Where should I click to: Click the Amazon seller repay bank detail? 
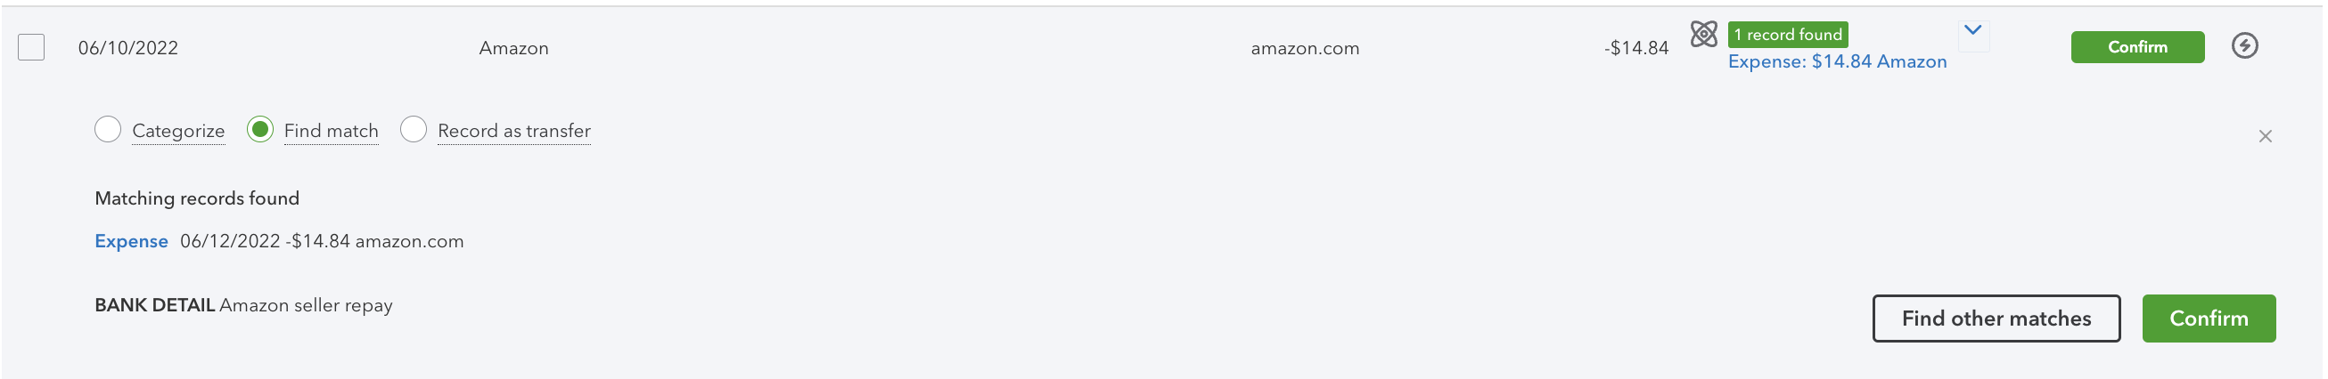click(306, 306)
